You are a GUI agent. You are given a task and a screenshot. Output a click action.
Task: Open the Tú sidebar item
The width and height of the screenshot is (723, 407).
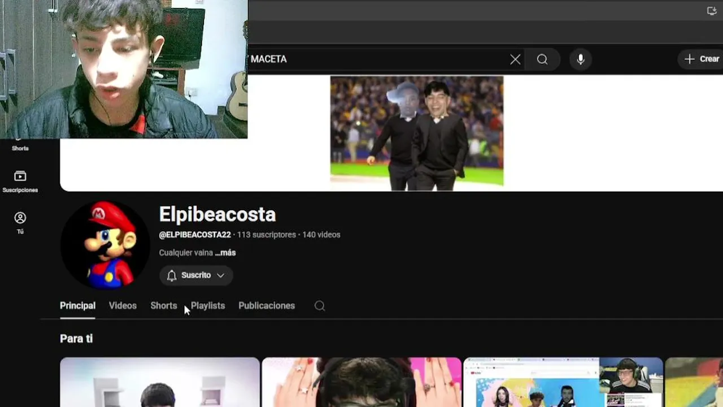20,223
